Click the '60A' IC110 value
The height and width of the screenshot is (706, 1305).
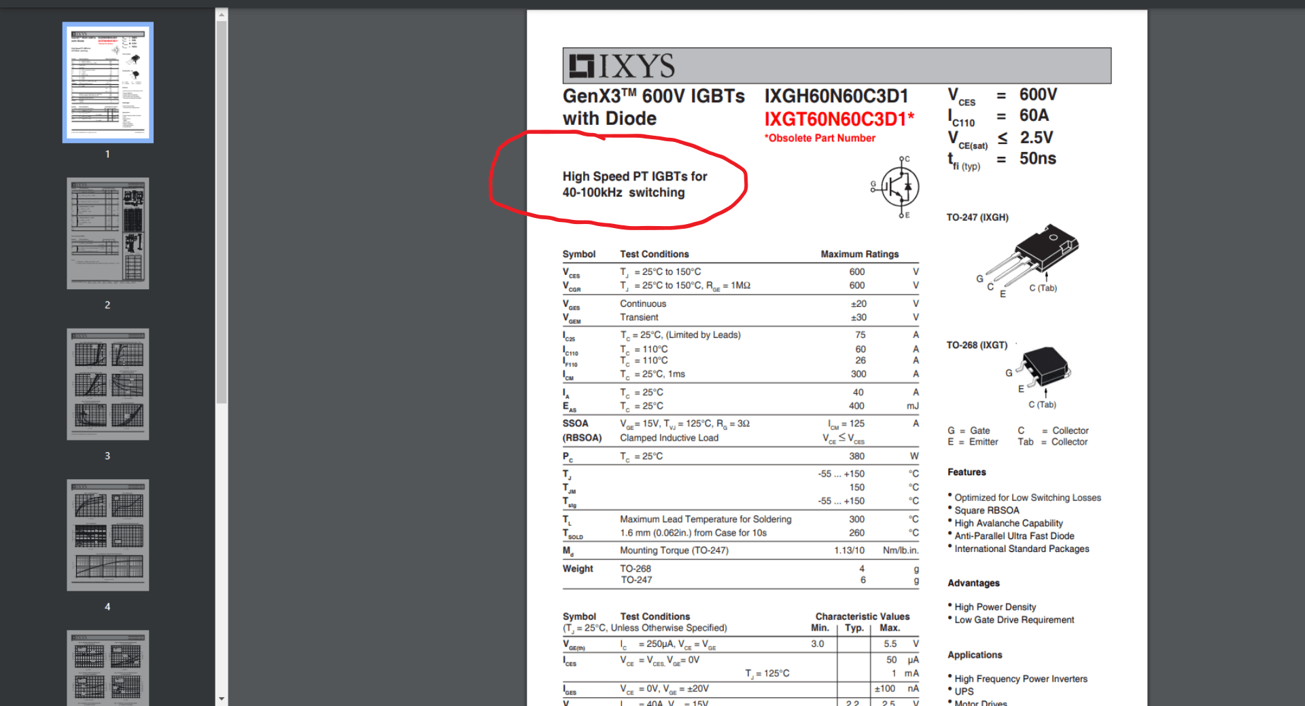point(1034,115)
